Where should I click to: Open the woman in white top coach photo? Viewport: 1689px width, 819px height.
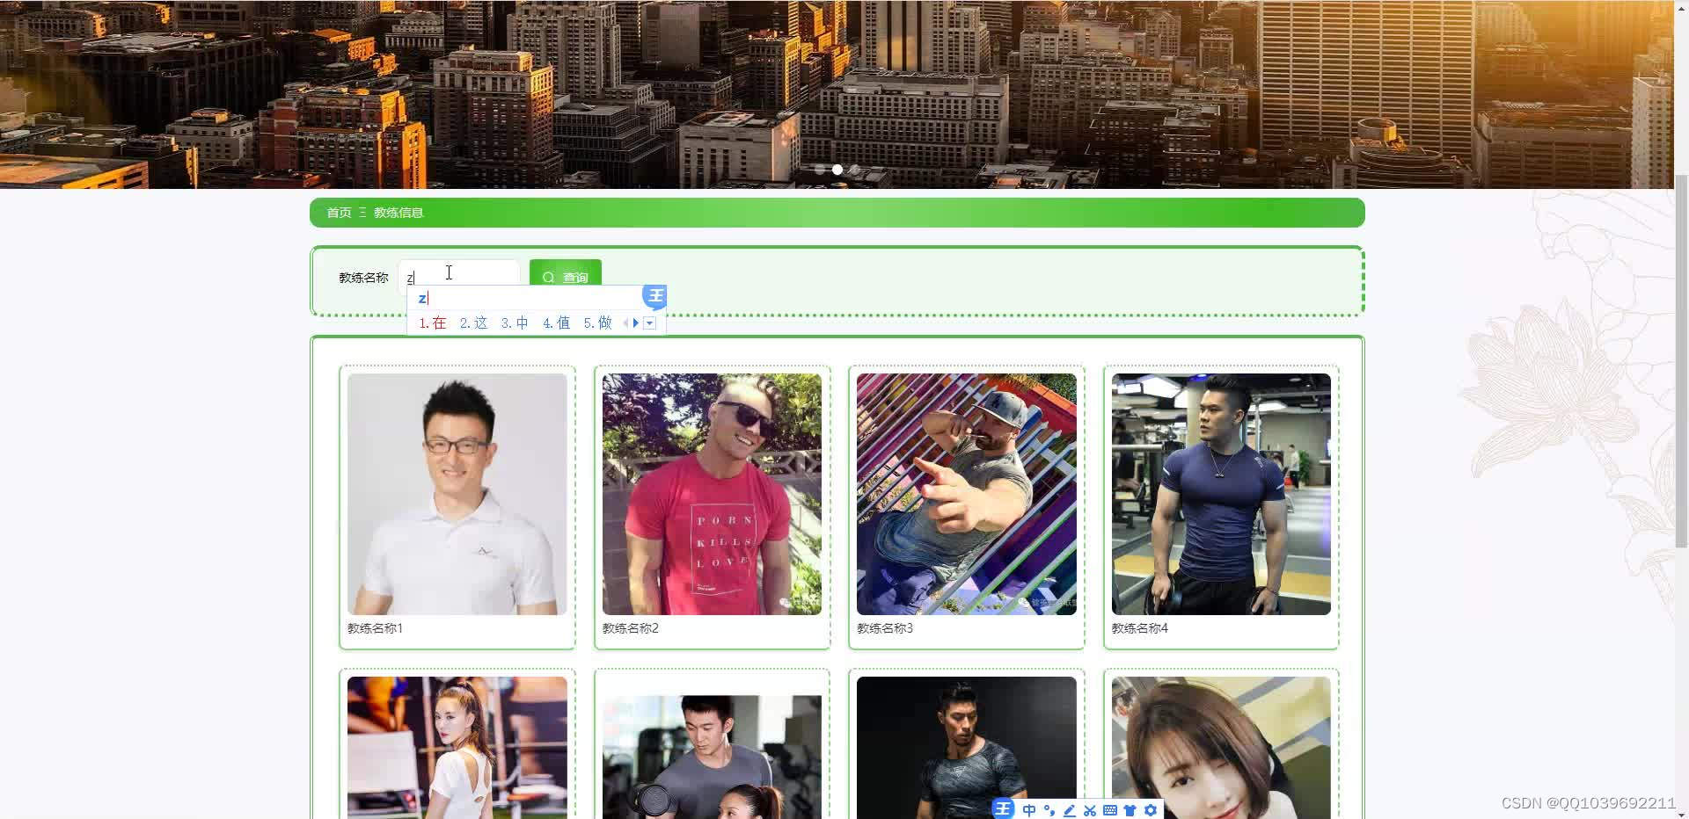[457, 748]
